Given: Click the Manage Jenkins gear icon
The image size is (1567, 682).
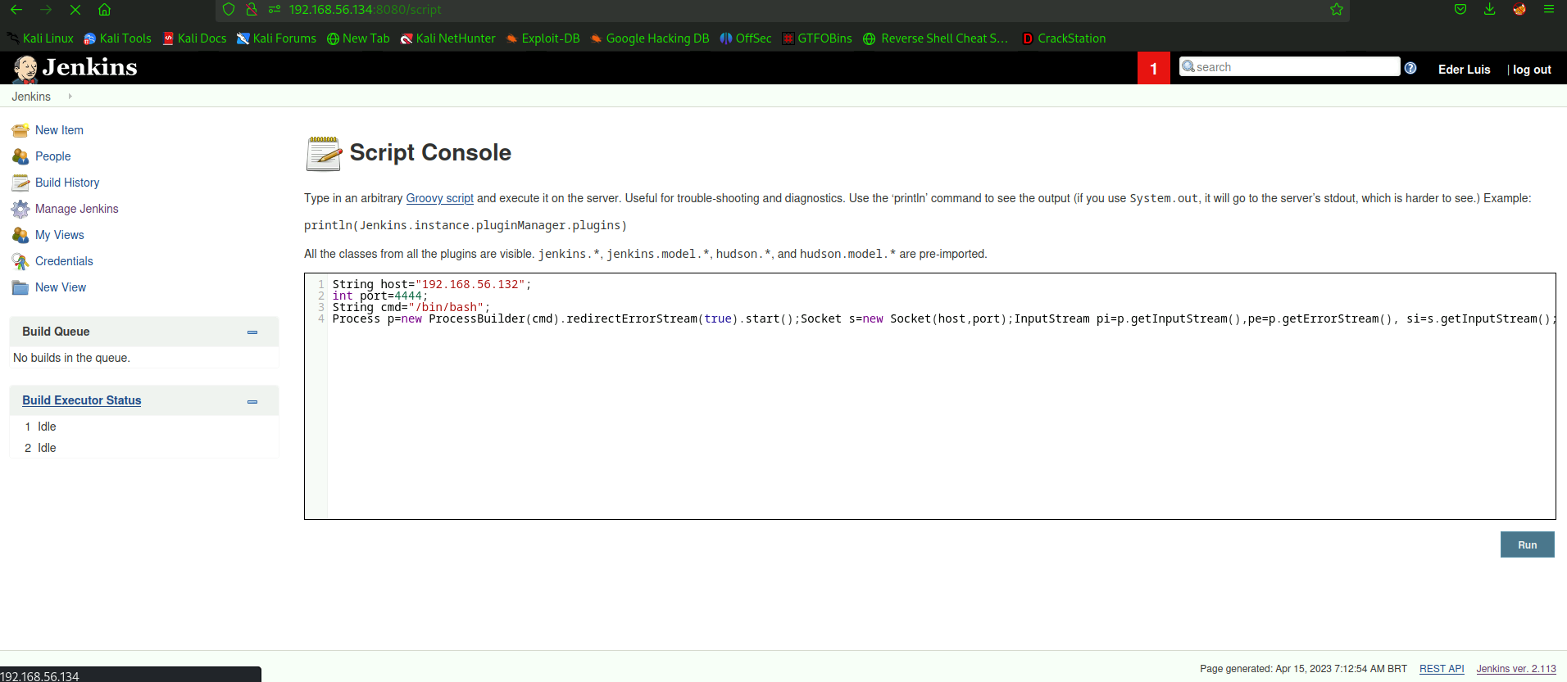Looking at the screenshot, I should (x=20, y=209).
